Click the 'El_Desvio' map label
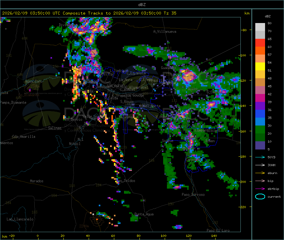The image size is (284, 240). tap(74, 120)
